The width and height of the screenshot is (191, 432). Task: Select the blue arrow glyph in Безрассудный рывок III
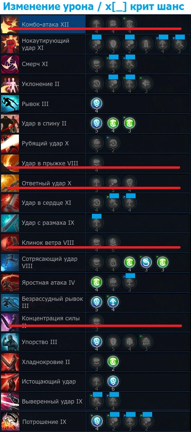(x=113, y=302)
